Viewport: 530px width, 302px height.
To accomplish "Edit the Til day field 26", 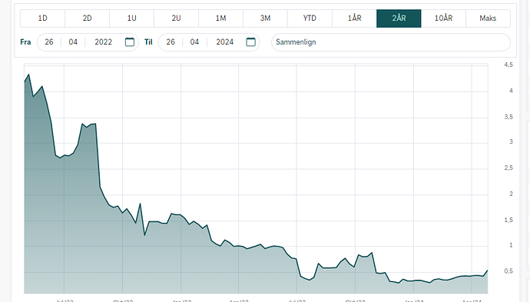I will (x=171, y=42).
